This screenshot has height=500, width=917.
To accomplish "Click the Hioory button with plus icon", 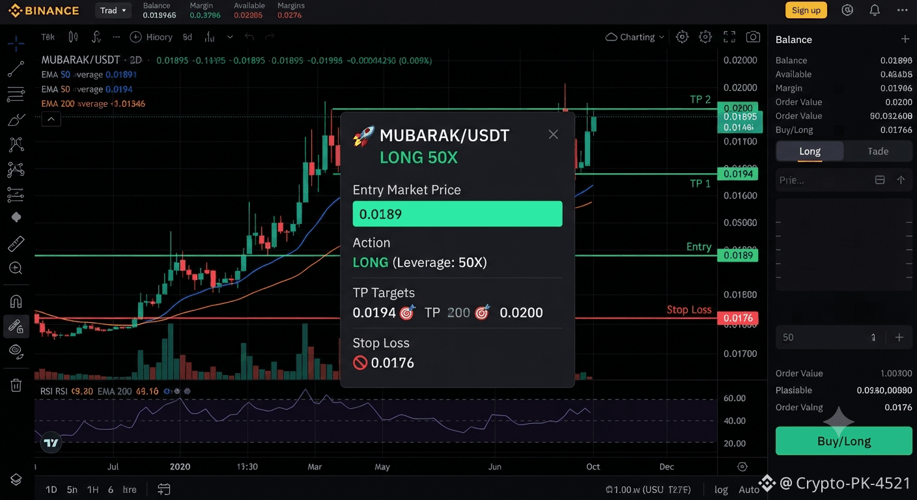I will [151, 37].
